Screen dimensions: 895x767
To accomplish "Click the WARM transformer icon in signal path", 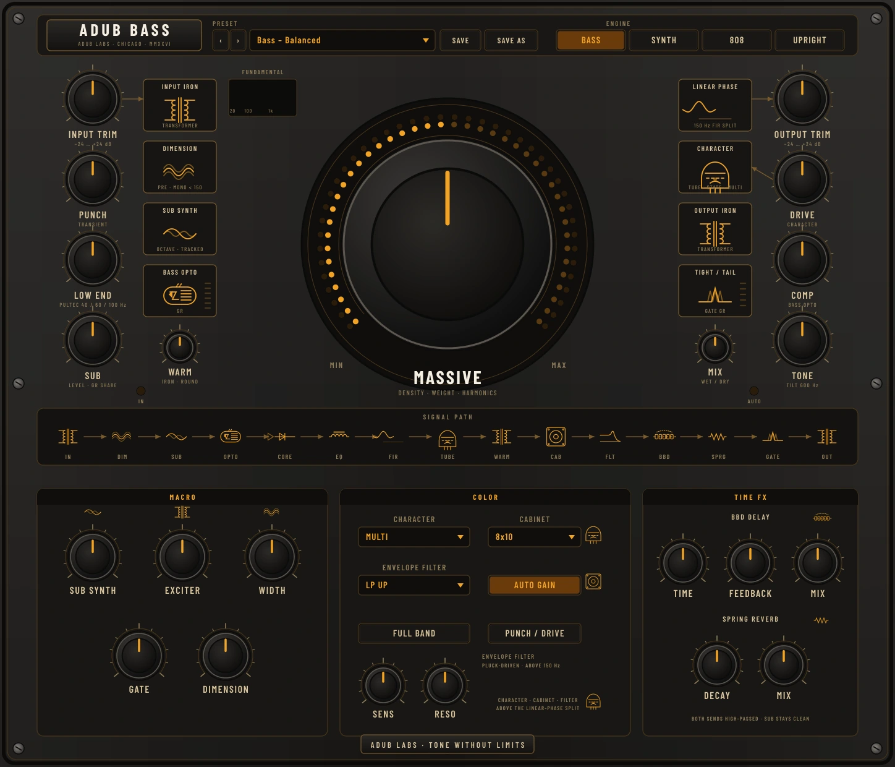I will pyautogui.click(x=501, y=437).
